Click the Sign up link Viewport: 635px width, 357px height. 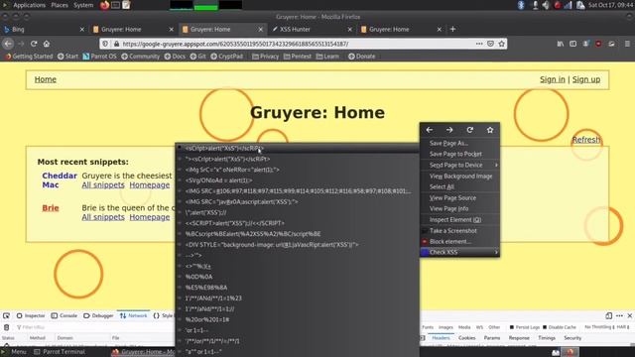[586, 79]
